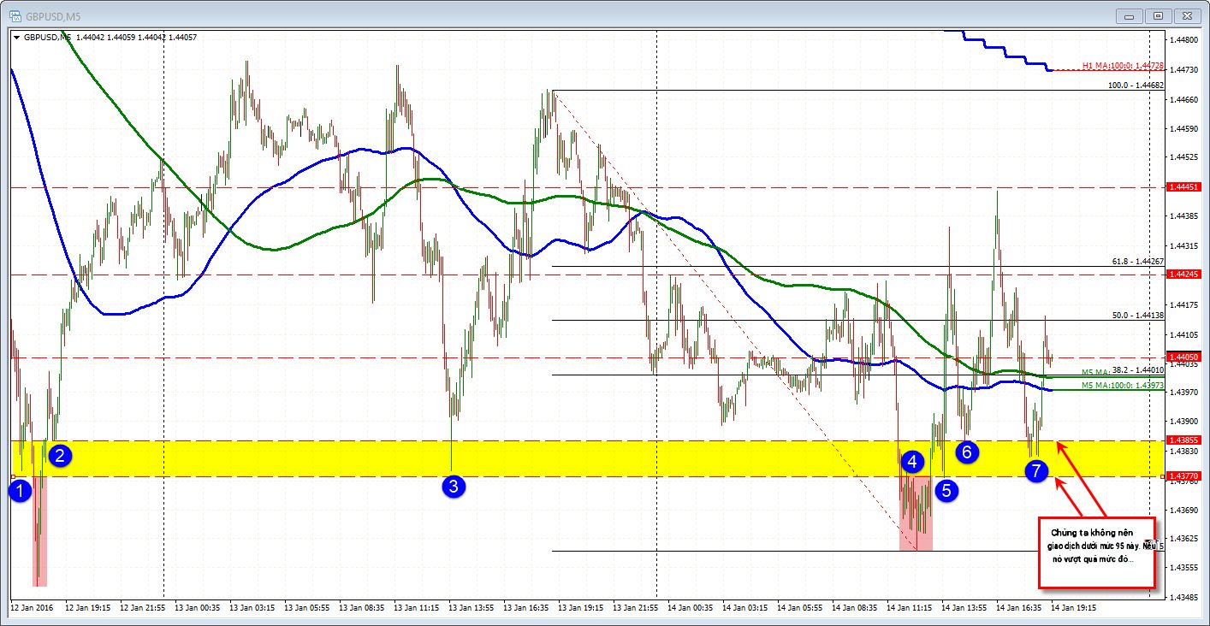Select blue circle marker number 5
Screen dimensions: 1210x626
[946, 489]
